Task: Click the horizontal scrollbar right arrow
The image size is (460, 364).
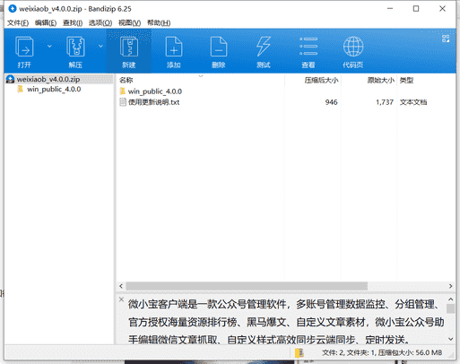Action: [x=450, y=286]
